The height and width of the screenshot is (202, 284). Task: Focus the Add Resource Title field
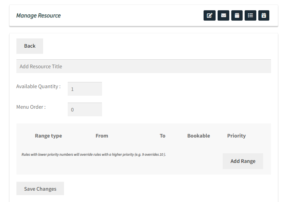[x=144, y=67]
